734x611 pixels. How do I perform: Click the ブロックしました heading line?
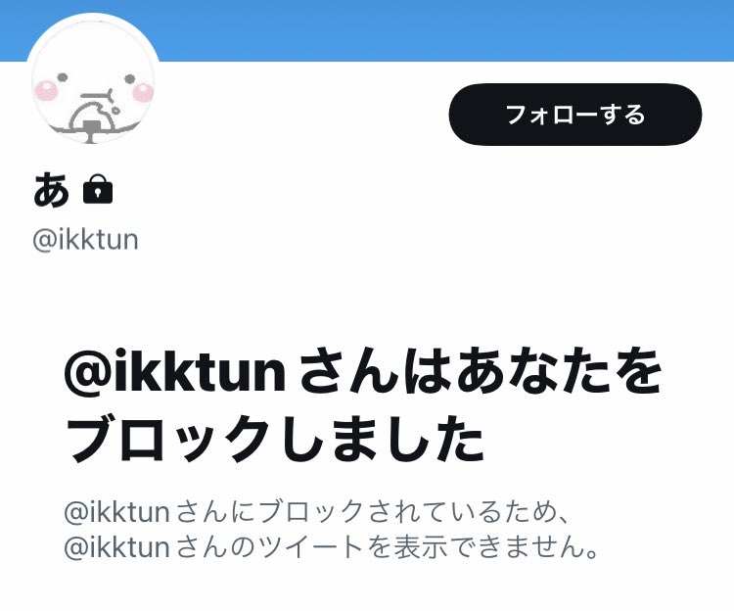click(x=276, y=439)
